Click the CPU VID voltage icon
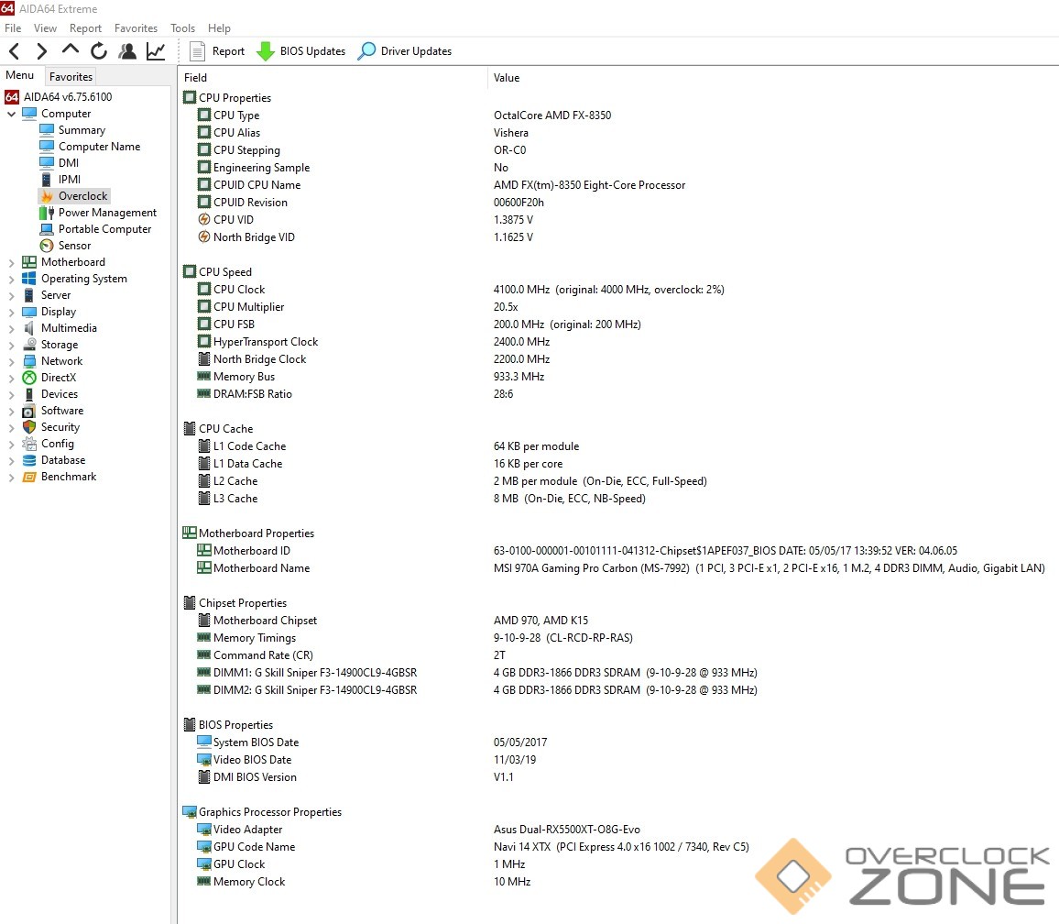The width and height of the screenshot is (1059, 924). (x=204, y=219)
